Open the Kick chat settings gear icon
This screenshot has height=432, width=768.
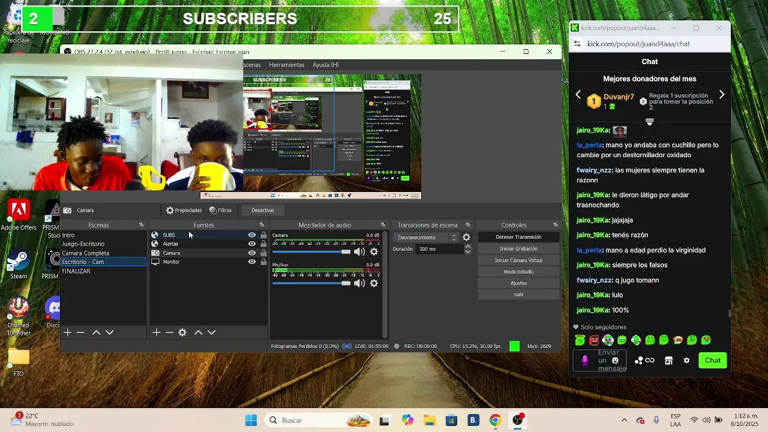pos(686,361)
